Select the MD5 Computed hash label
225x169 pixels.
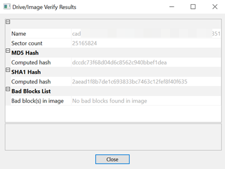[31, 63]
